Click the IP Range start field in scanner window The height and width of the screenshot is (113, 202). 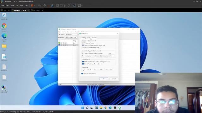point(71,35)
